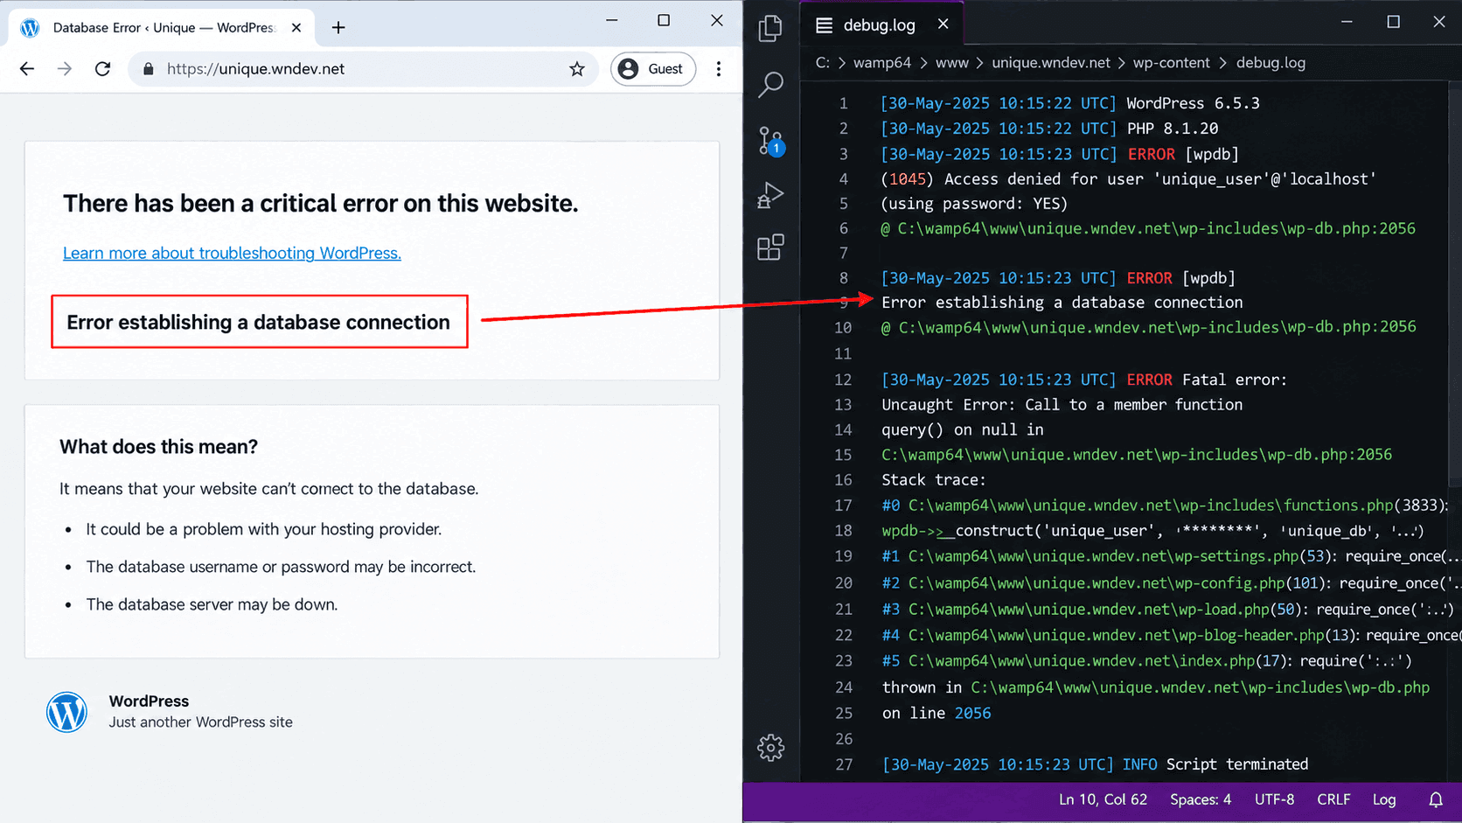Change the CRLF line ending setting
The image size is (1462, 823).
[1333, 799]
